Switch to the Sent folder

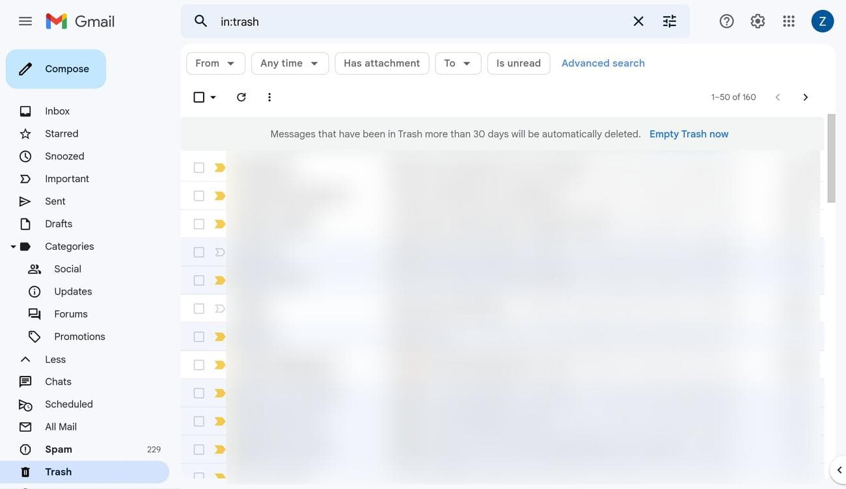pos(55,200)
